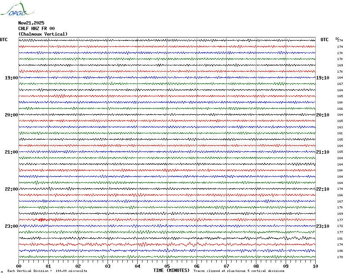Select the 20:00 time label
345x276 pixels.
(x=11, y=115)
